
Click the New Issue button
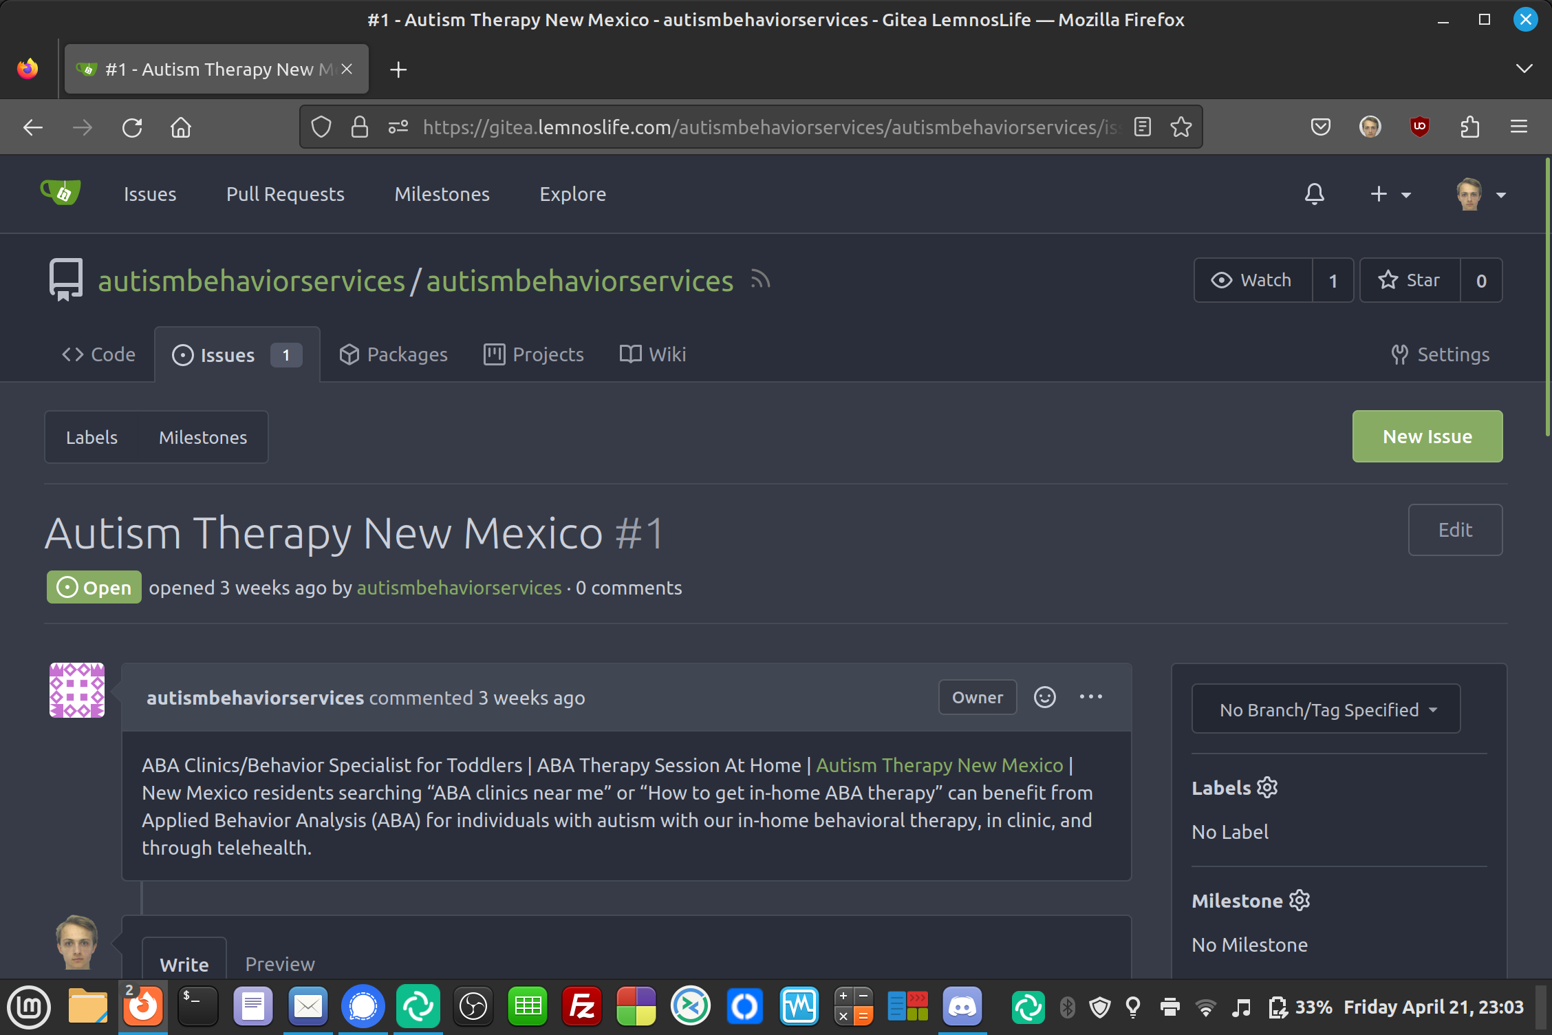click(x=1427, y=436)
